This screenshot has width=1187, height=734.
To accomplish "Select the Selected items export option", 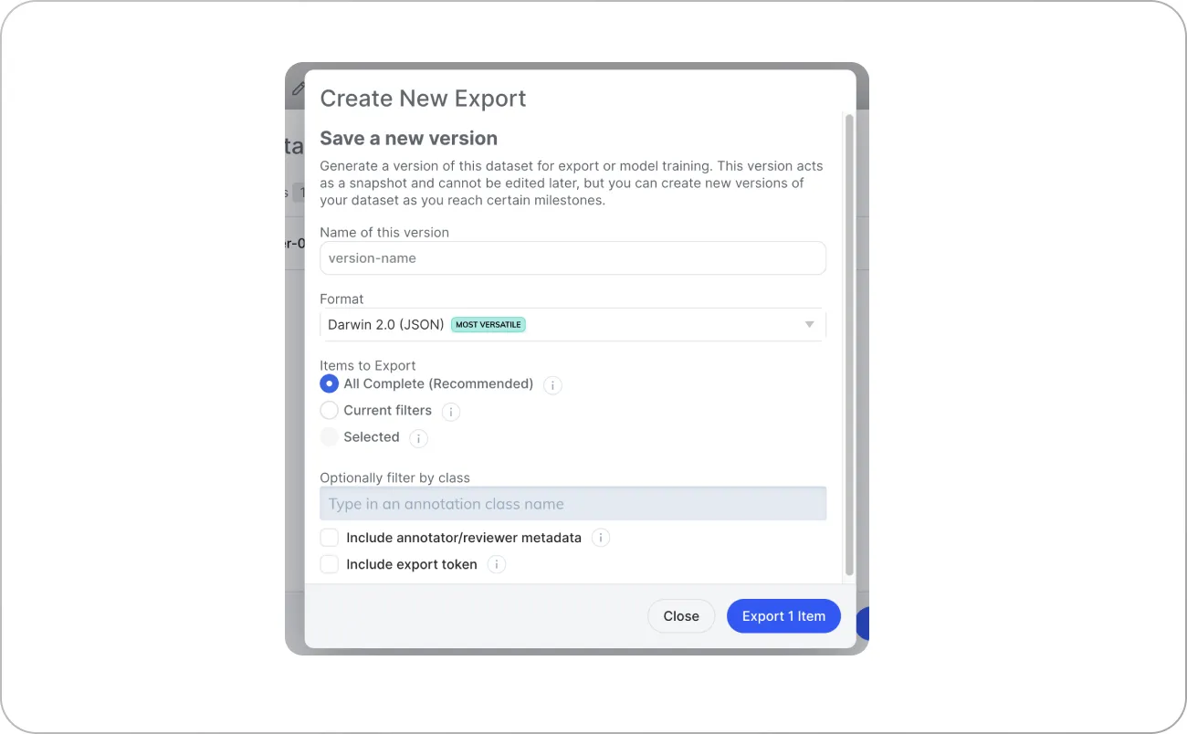I will tap(329, 437).
